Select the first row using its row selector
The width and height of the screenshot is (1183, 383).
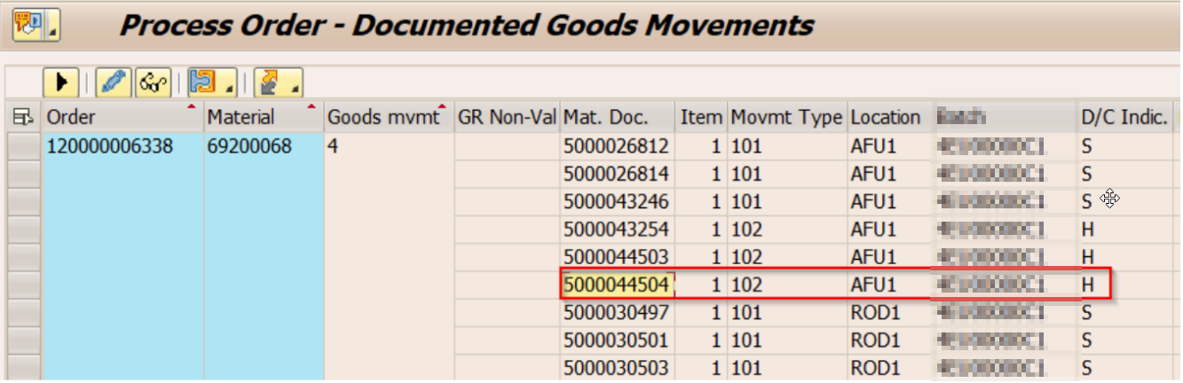coord(25,146)
